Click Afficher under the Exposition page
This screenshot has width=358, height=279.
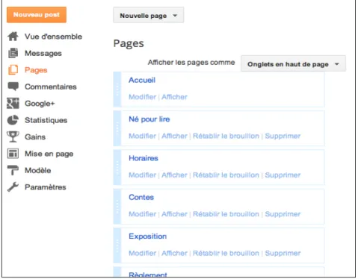(174, 253)
